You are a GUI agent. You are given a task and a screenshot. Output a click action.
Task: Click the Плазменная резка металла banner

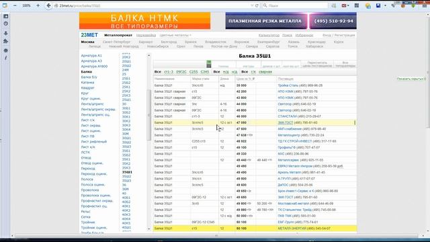tap(291, 21)
